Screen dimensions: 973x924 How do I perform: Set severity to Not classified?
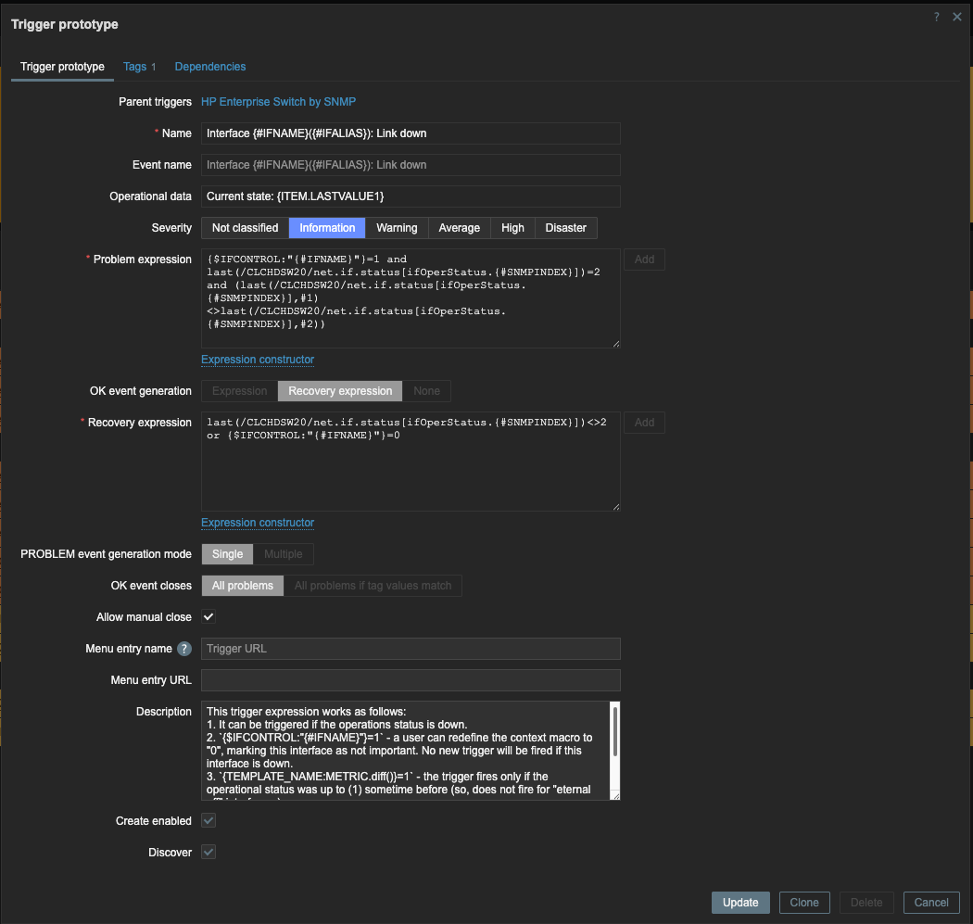click(x=246, y=228)
